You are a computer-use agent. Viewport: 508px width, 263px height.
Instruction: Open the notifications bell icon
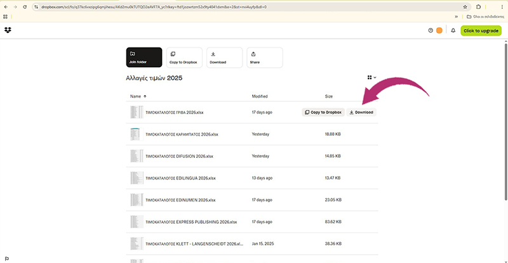[453, 30]
